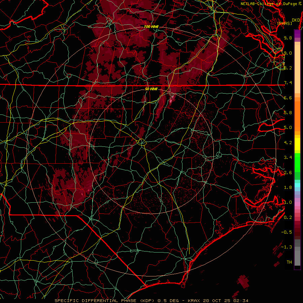Click the Specific Differential Phase KRAX caption
Image resolution: width=303 pixels, height=303 pixels.
point(151,301)
